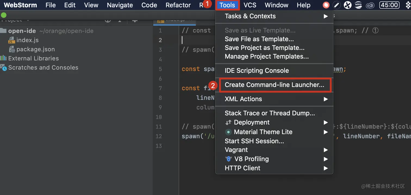Click 'spawn(' call on line 12

click(193, 136)
